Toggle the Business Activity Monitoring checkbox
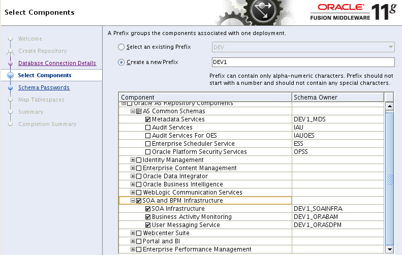The image size is (402, 255). click(x=148, y=217)
